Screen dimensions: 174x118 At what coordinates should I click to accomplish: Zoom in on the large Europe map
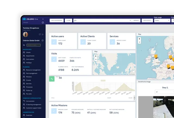139,39
